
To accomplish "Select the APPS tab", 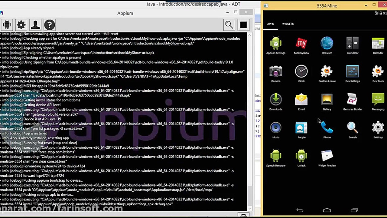I will pyautogui.click(x=270, y=24).
